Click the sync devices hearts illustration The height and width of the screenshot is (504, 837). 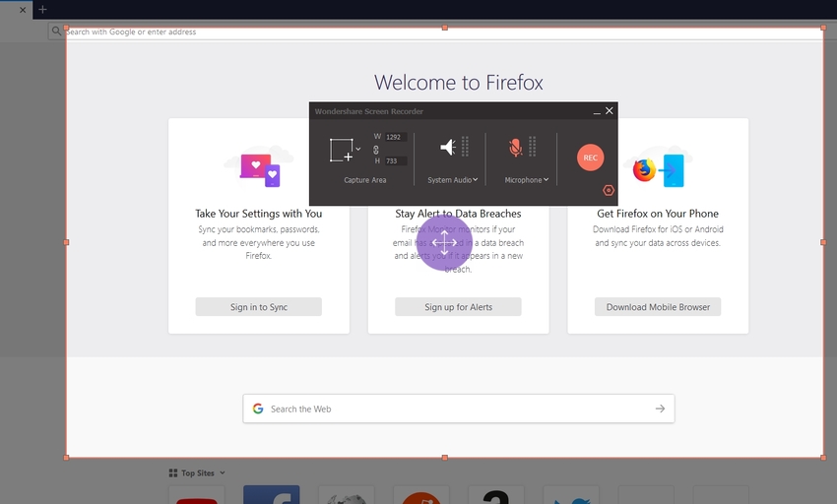tap(259, 167)
